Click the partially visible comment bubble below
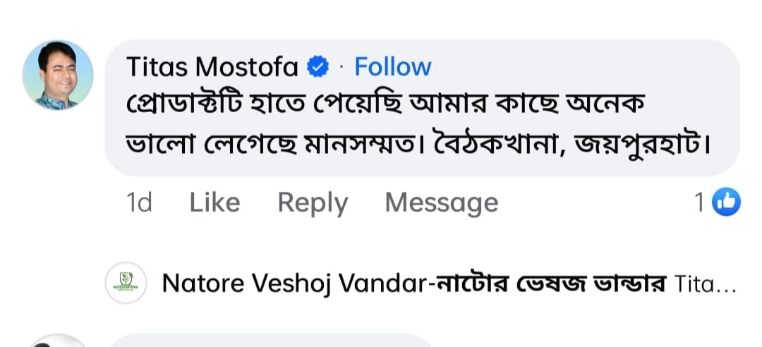Viewport: 762px width, 347px height. pos(282,341)
